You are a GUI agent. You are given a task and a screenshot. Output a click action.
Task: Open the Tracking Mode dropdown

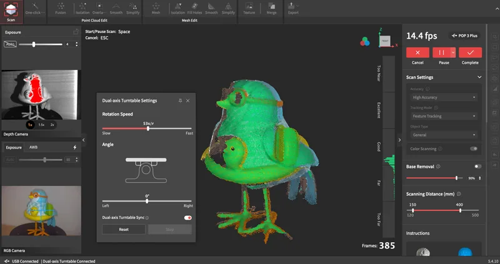coord(443,116)
